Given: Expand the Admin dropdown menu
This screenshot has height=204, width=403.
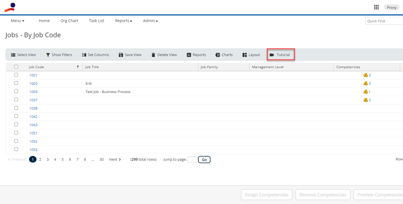Looking at the screenshot, I should (x=150, y=21).
